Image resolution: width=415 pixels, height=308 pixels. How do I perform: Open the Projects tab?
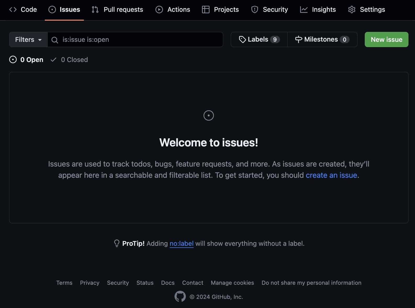coord(220,10)
